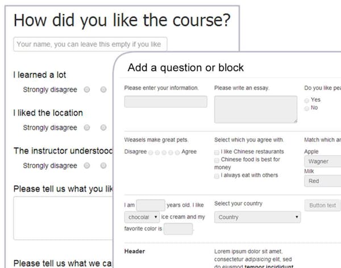Viewport: 341px width, 268px height.
Task: Check 'I like Chinese restaurants'
Action: (217, 152)
